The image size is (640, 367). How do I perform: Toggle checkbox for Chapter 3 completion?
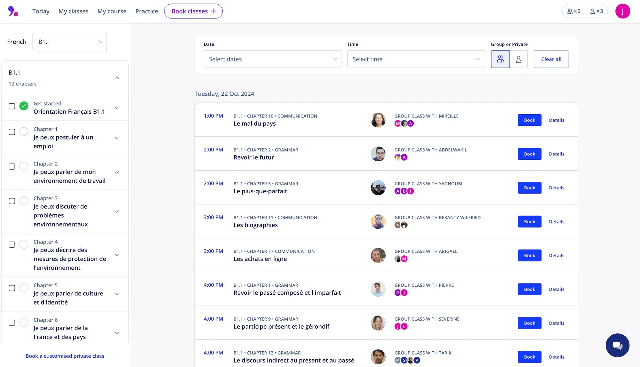point(12,201)
